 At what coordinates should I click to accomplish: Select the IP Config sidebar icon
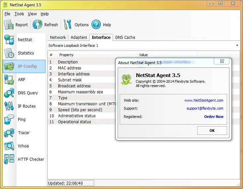tap(9, 66)
